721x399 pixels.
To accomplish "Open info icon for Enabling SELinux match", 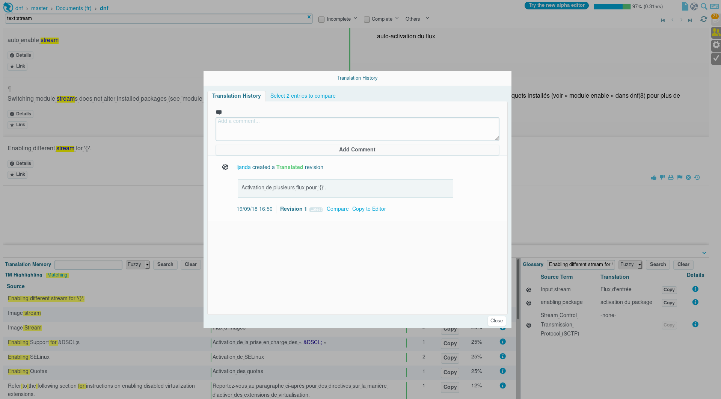I will click(x=503, y=356).
